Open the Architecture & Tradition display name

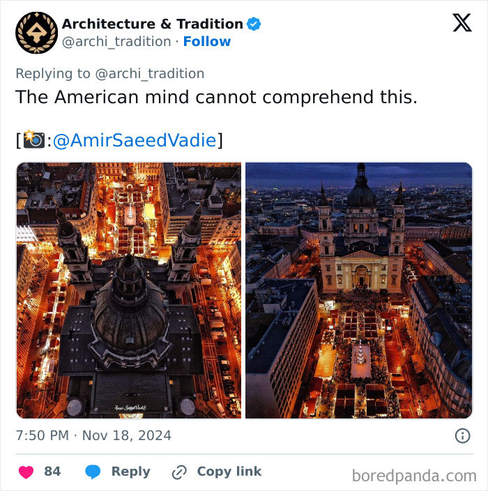153,24
